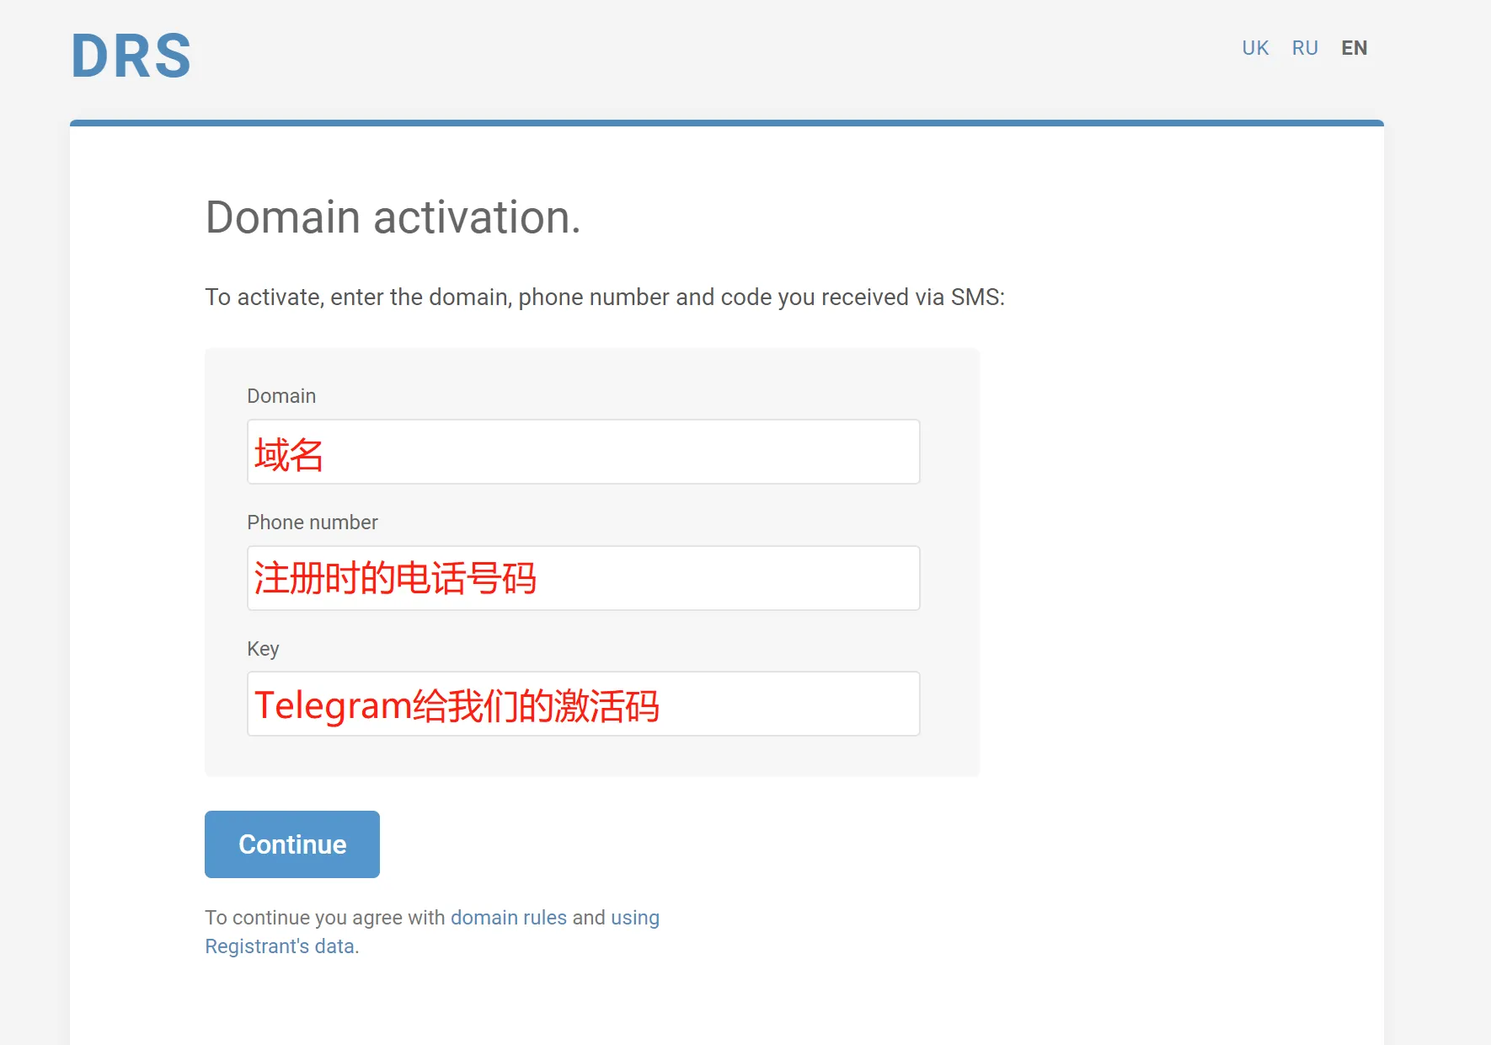This screenshot has width=1491, height=1045.
Task: Click inside the Phone number input field
Action: coord(583,578)
